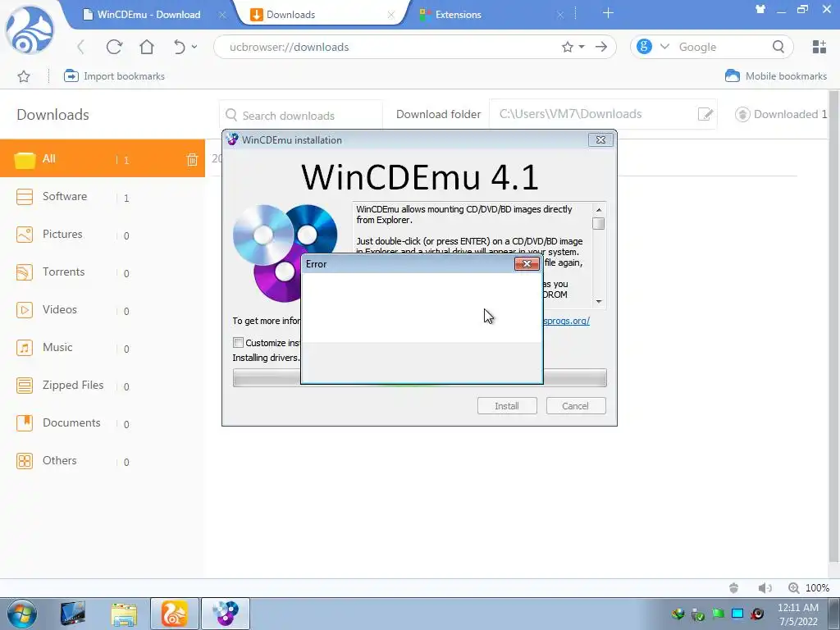Click the undo closed tab icon
The width and height of the screenshot is (840, 630).
pyautogui.click(x=179, y=47)
